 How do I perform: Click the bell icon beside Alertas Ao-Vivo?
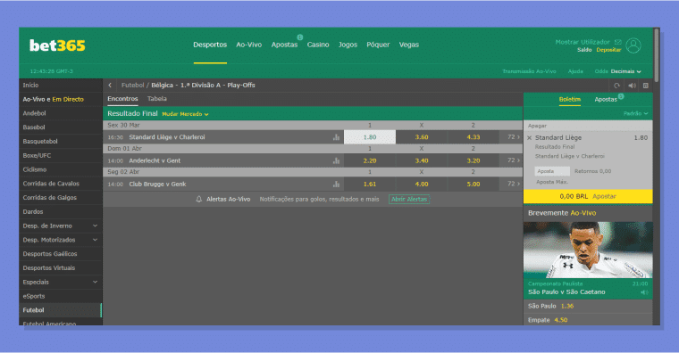click(x=198, y=199)
